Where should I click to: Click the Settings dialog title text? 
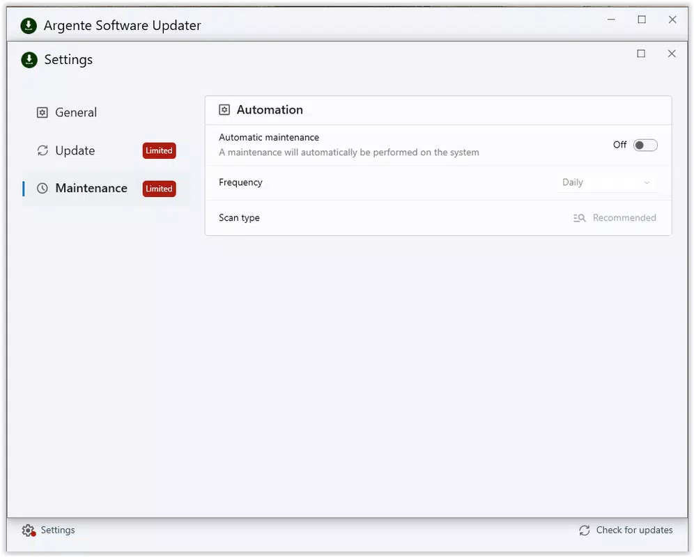coord(68,60)
